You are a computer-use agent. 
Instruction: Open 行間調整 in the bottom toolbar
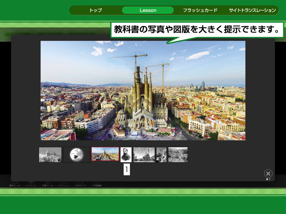[x=97, y=182]
